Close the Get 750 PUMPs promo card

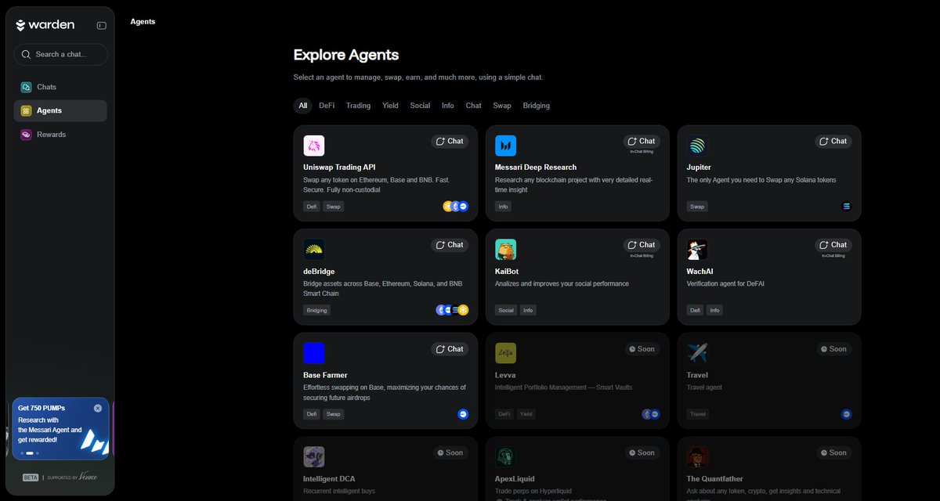[x=98, y=408]
